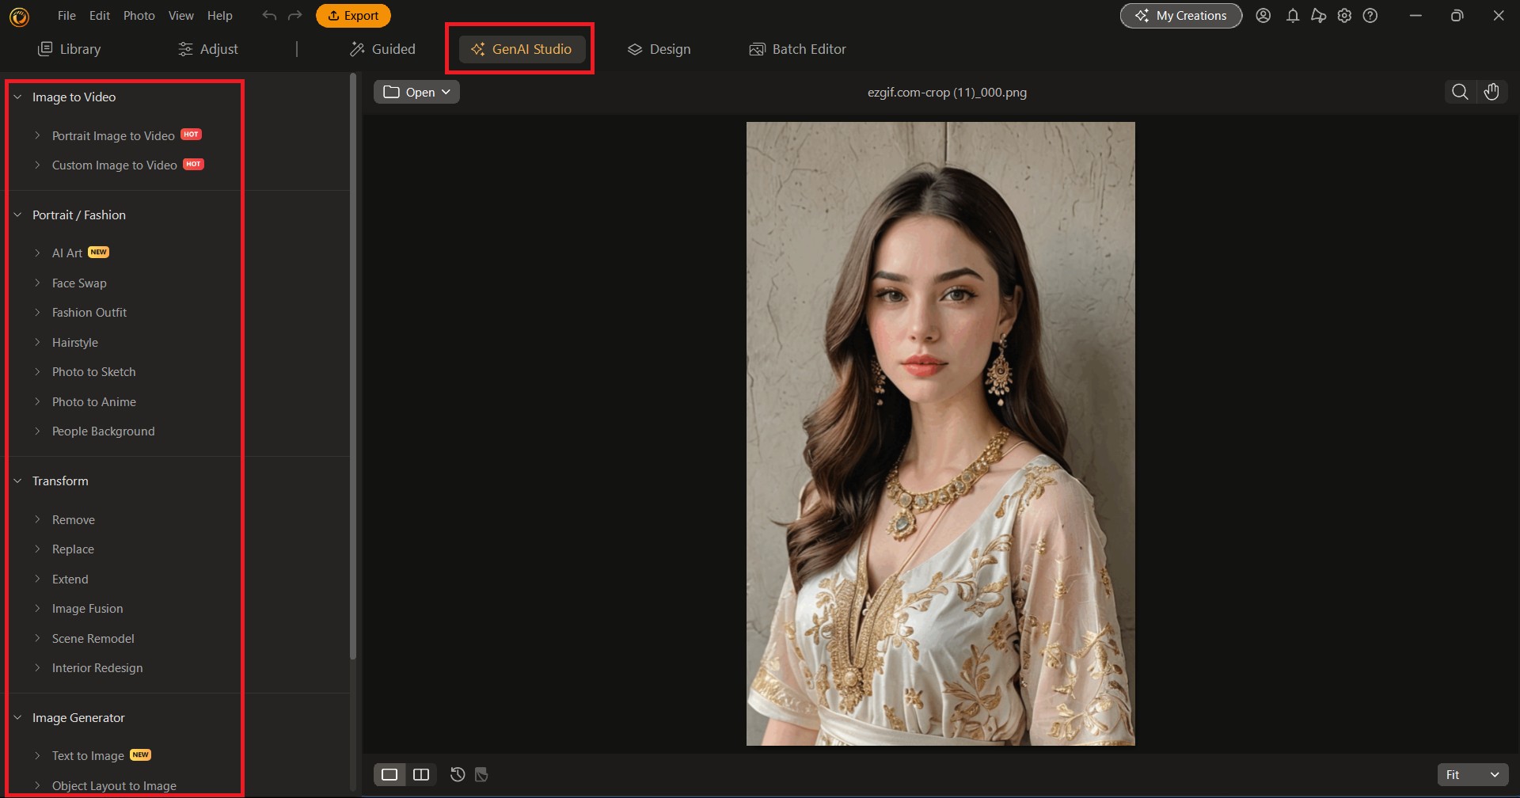Open the Settings gear icon
This screenshot has height=798, width=1520.
pos(1343,15)
